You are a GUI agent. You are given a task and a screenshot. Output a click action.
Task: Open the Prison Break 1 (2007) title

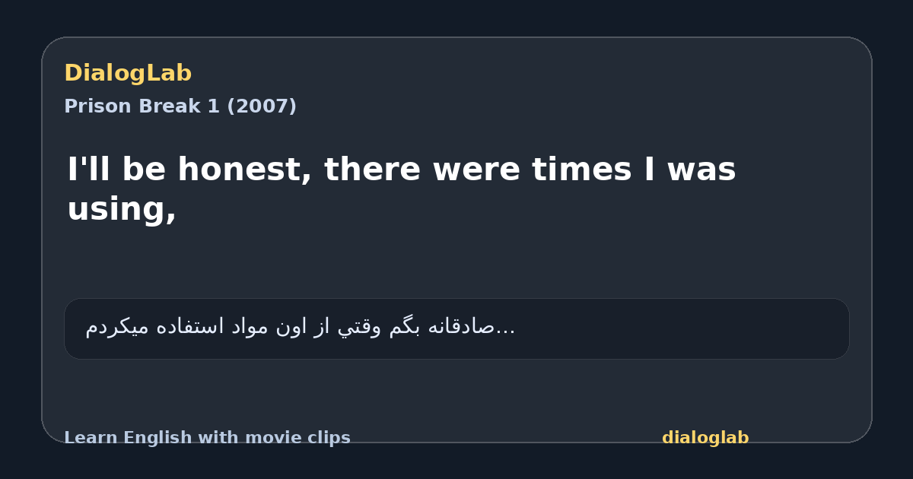(180, 106)
